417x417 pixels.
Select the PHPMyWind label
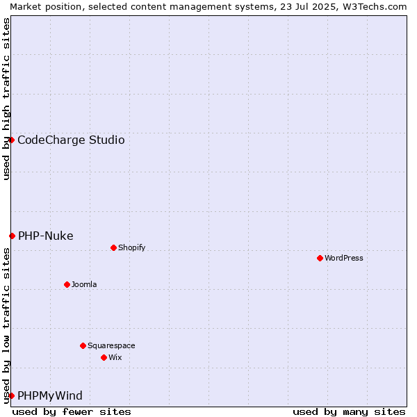pyautogui.click(x=50, y=396)
